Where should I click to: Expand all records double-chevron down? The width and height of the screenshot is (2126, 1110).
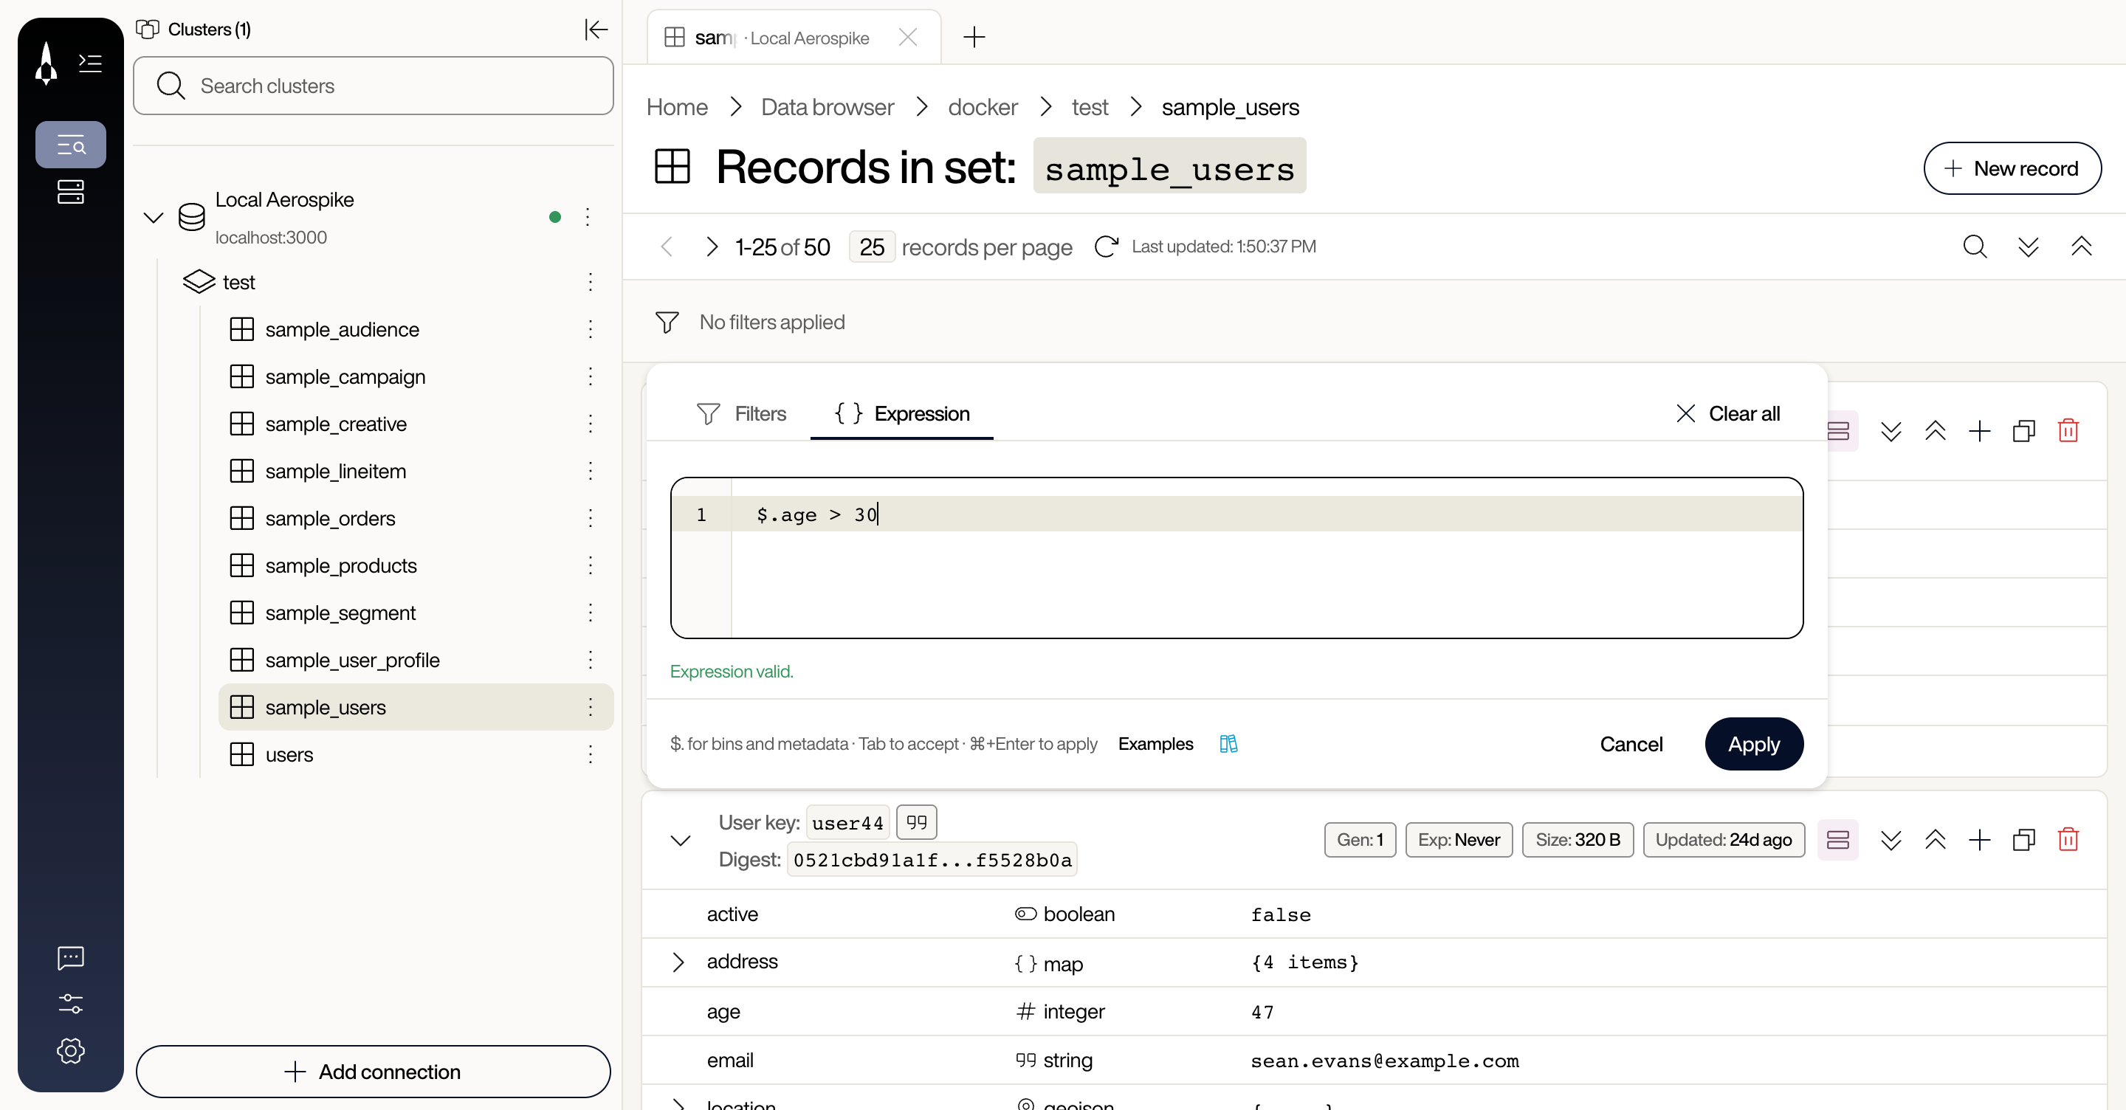tap(2029, 247)
